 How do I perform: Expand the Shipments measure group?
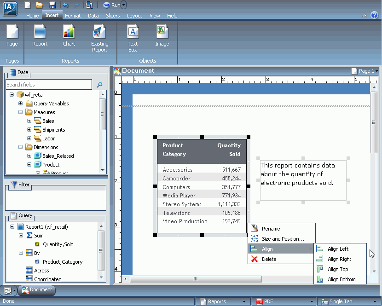tap(29, 130)
